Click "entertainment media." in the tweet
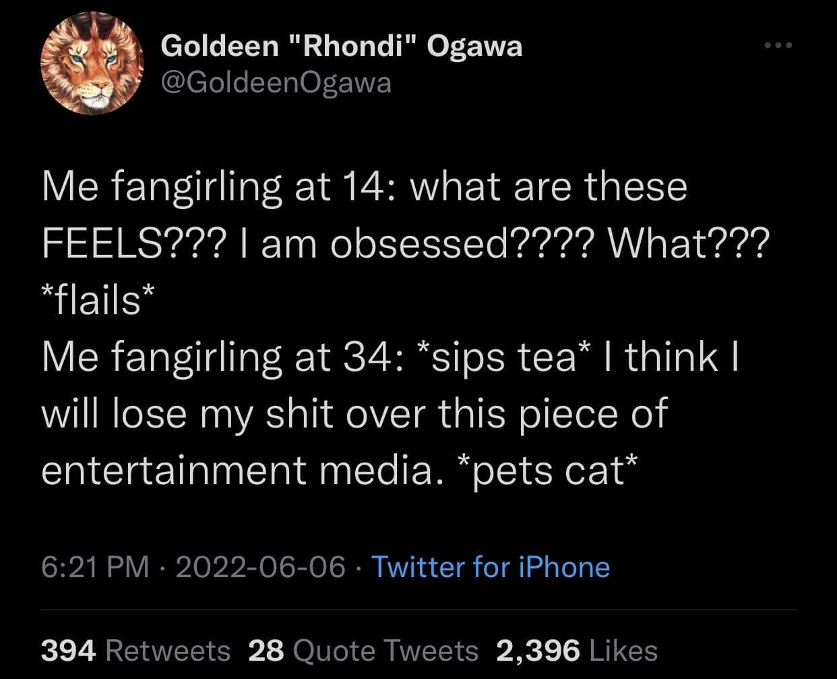The height and width of the screenshot is (679, 837). pos(237,471)
